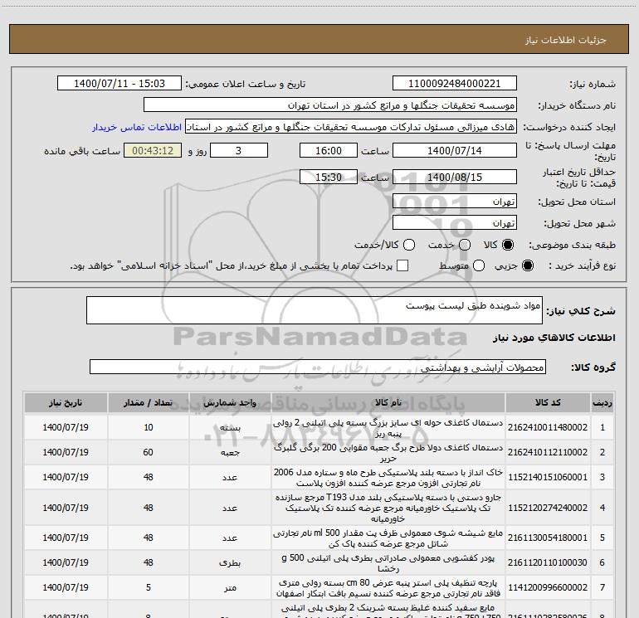Click product code 2162410112110002
The width and height of the screenshot is (639, 618).
(x=548, y=452)
